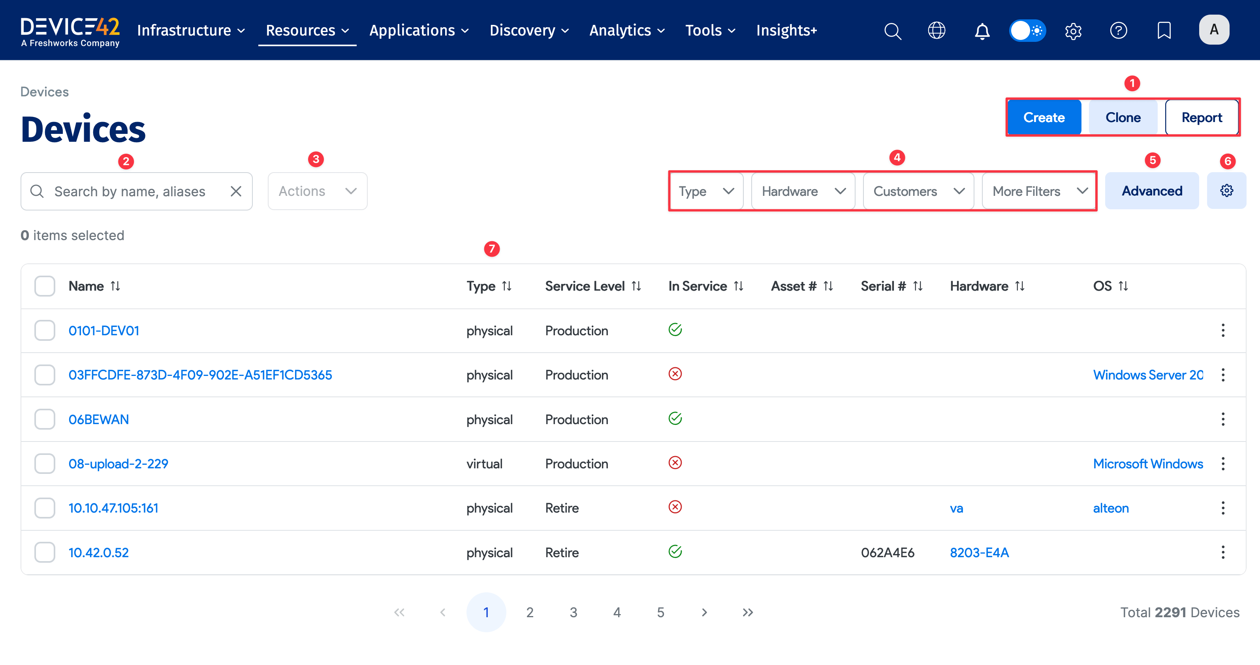Open column settings gear next to Advanced
Image resolution: width=1260 pixels, height=665 pixels.
[1226, 191]
